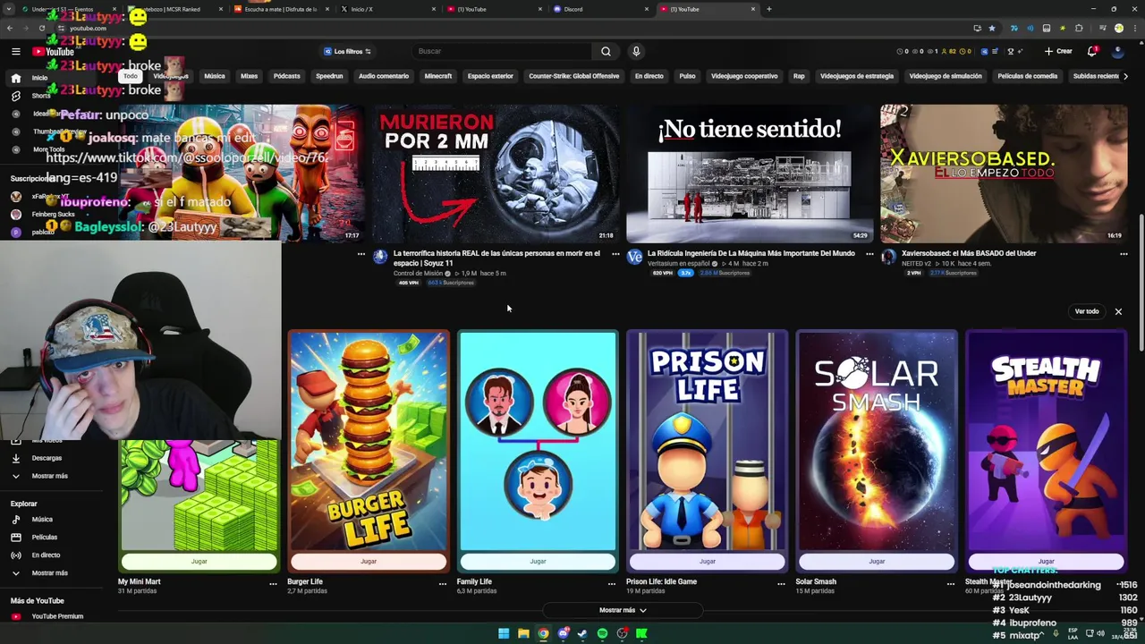The width and height of the screenshot is (1145, 644).
Task: Open Los filtros dropdown
Action: [347, 51]
